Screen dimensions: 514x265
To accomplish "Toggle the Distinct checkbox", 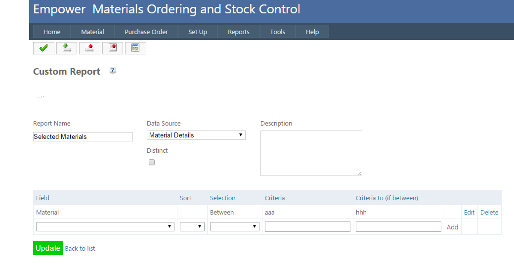I will tap(152, 162).
